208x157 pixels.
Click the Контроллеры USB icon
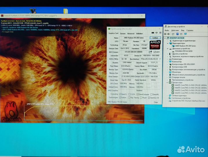(x=170, y=67)
